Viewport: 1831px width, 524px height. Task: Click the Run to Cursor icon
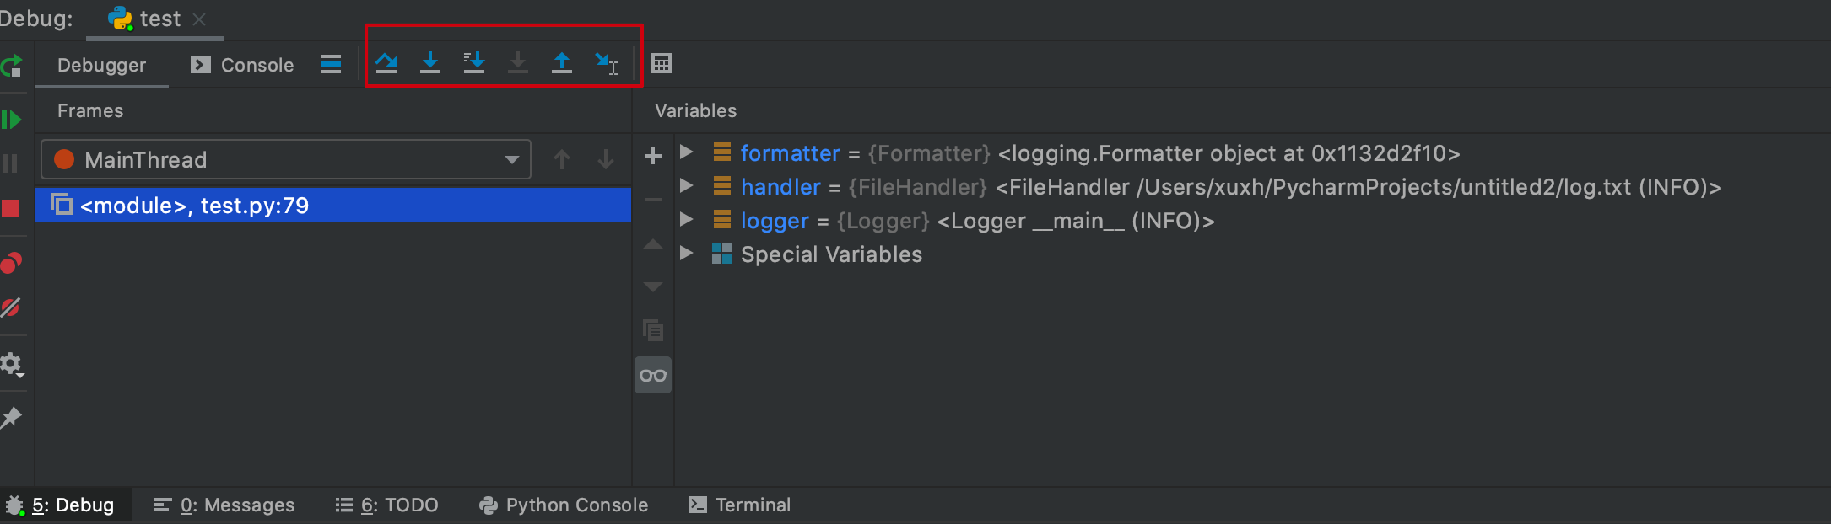pos(606,63)
